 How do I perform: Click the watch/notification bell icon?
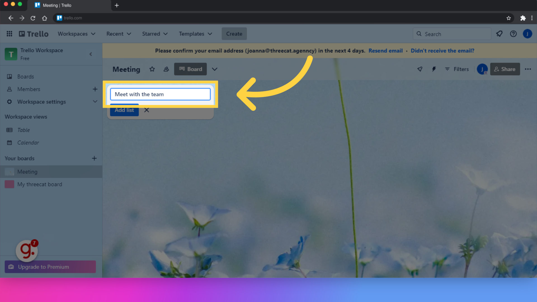tap(499, 34)
